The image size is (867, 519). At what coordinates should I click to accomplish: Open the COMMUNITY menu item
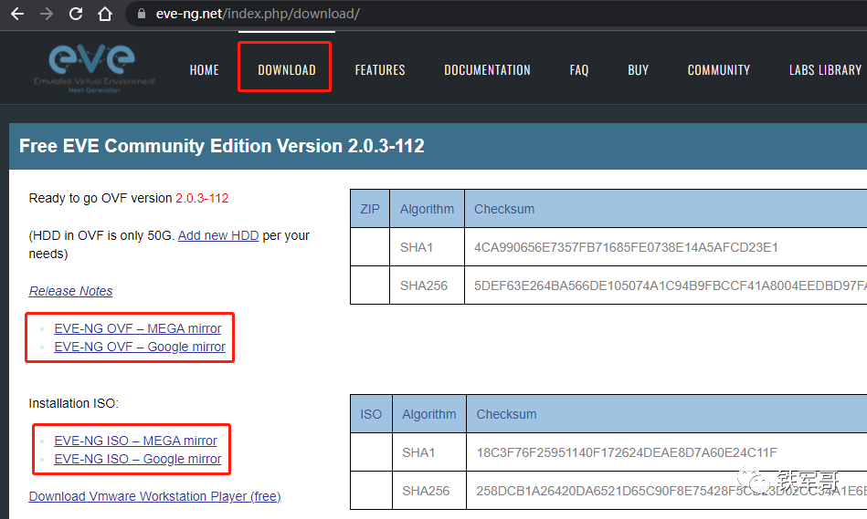pyautogui.click(x=718, y=70)
